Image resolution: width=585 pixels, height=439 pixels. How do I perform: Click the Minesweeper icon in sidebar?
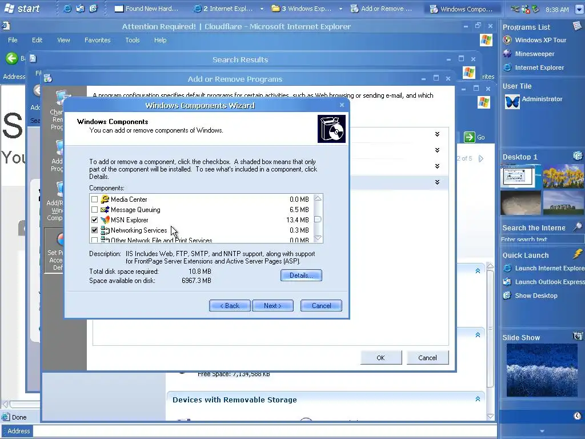[507, 53]
